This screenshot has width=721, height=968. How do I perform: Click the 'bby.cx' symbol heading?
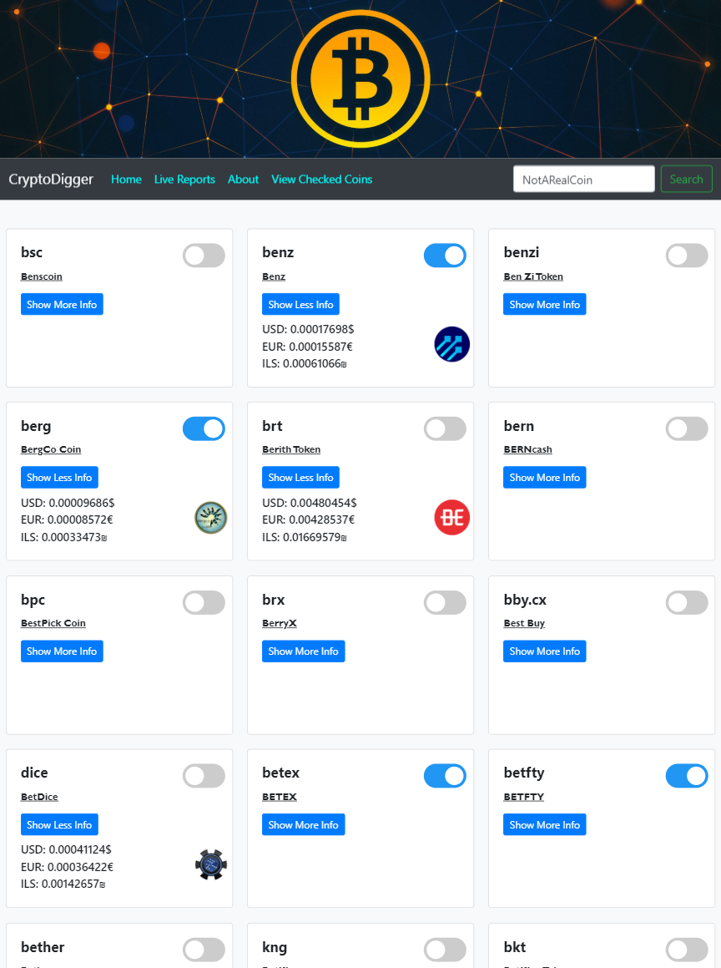pos(525,600)
